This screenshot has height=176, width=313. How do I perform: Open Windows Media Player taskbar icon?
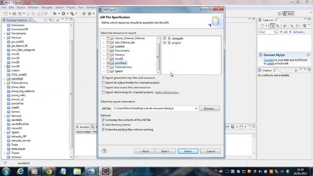34,172
